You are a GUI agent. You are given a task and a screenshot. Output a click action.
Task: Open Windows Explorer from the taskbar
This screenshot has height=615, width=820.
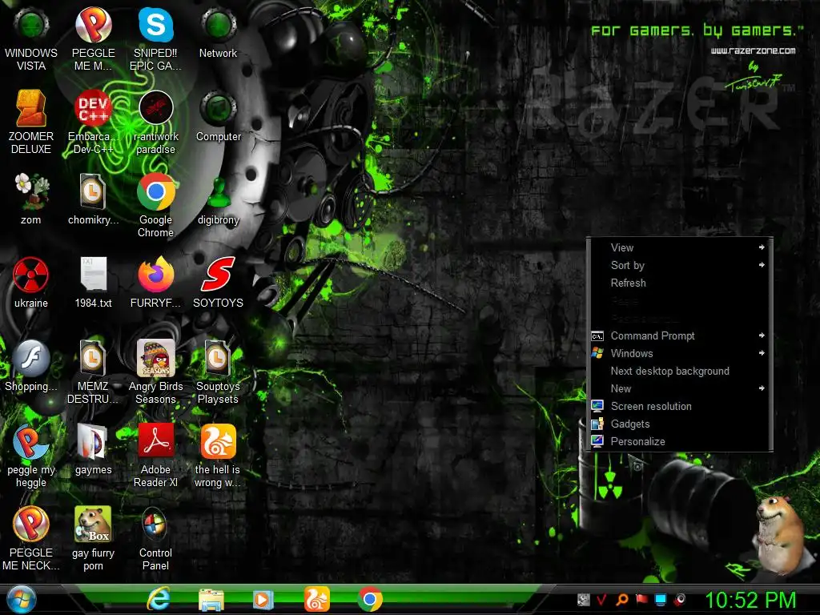point(211,599)
